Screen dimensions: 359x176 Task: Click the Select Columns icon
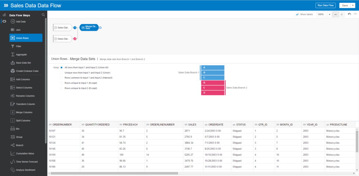(x=13, y=87)
